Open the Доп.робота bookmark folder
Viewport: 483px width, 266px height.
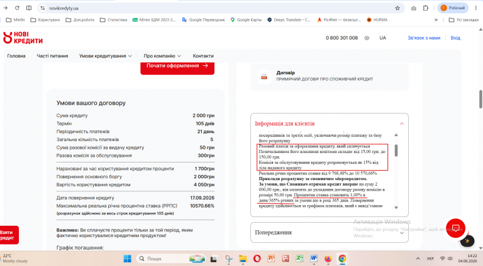tap(80, 19)
